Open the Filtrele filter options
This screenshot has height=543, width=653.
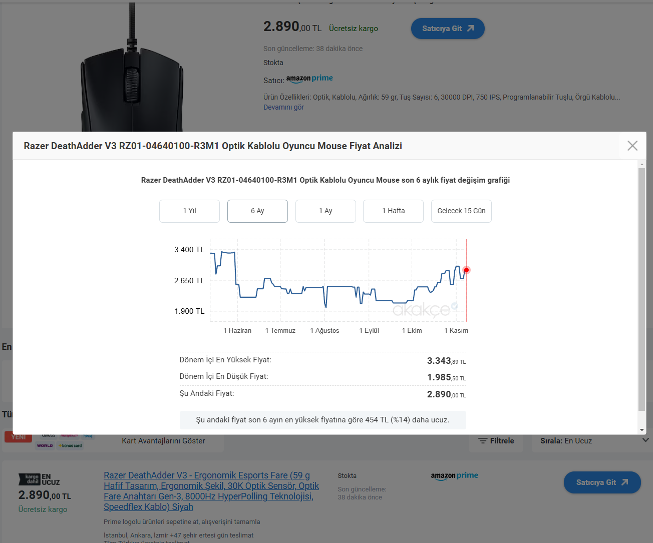496,441
